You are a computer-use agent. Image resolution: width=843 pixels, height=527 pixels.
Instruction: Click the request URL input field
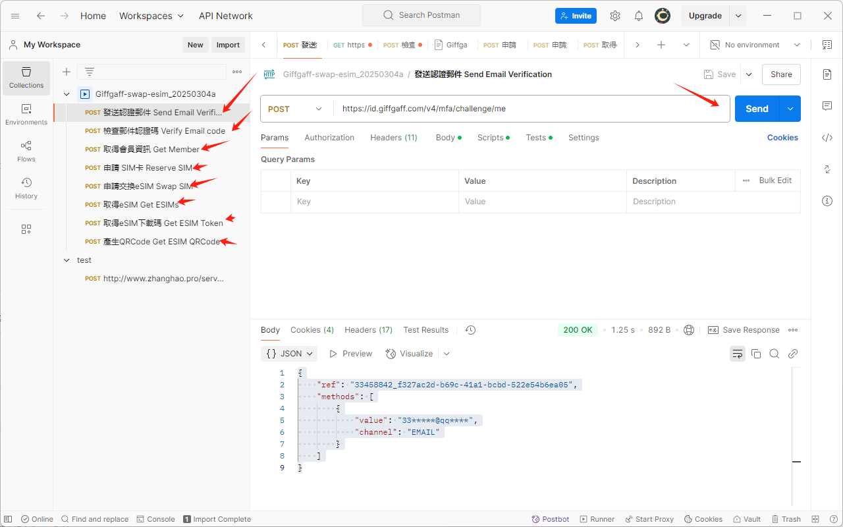(x=527, y=109)
